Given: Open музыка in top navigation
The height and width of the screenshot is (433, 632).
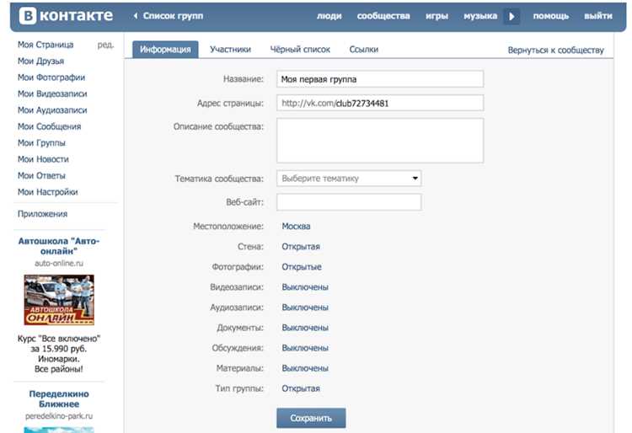Looking at the screenshot, I should tap(480, 16).
